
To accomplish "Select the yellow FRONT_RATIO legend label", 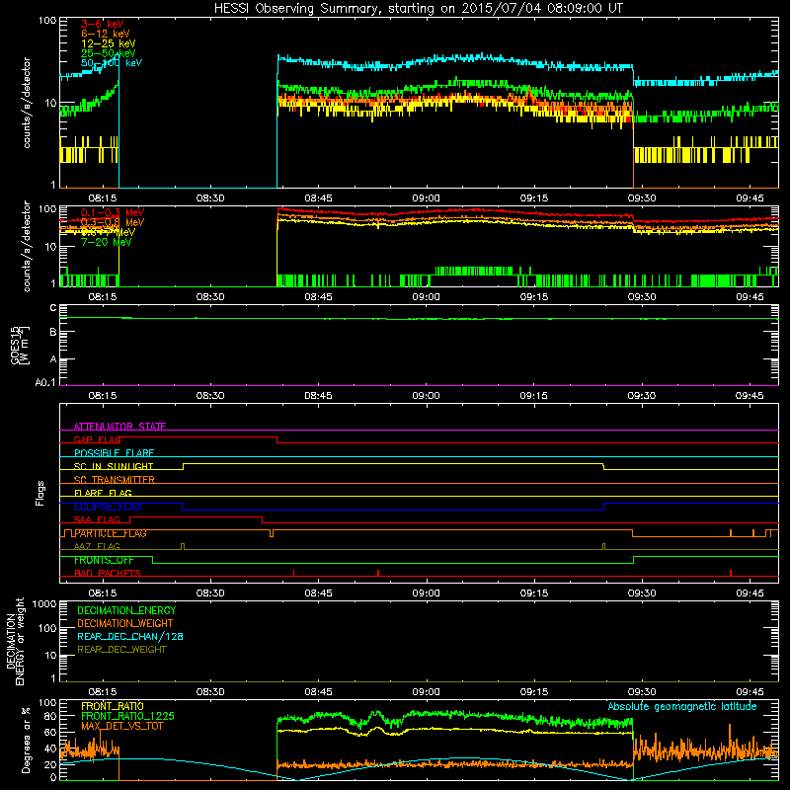I will [x=113, y=706].
